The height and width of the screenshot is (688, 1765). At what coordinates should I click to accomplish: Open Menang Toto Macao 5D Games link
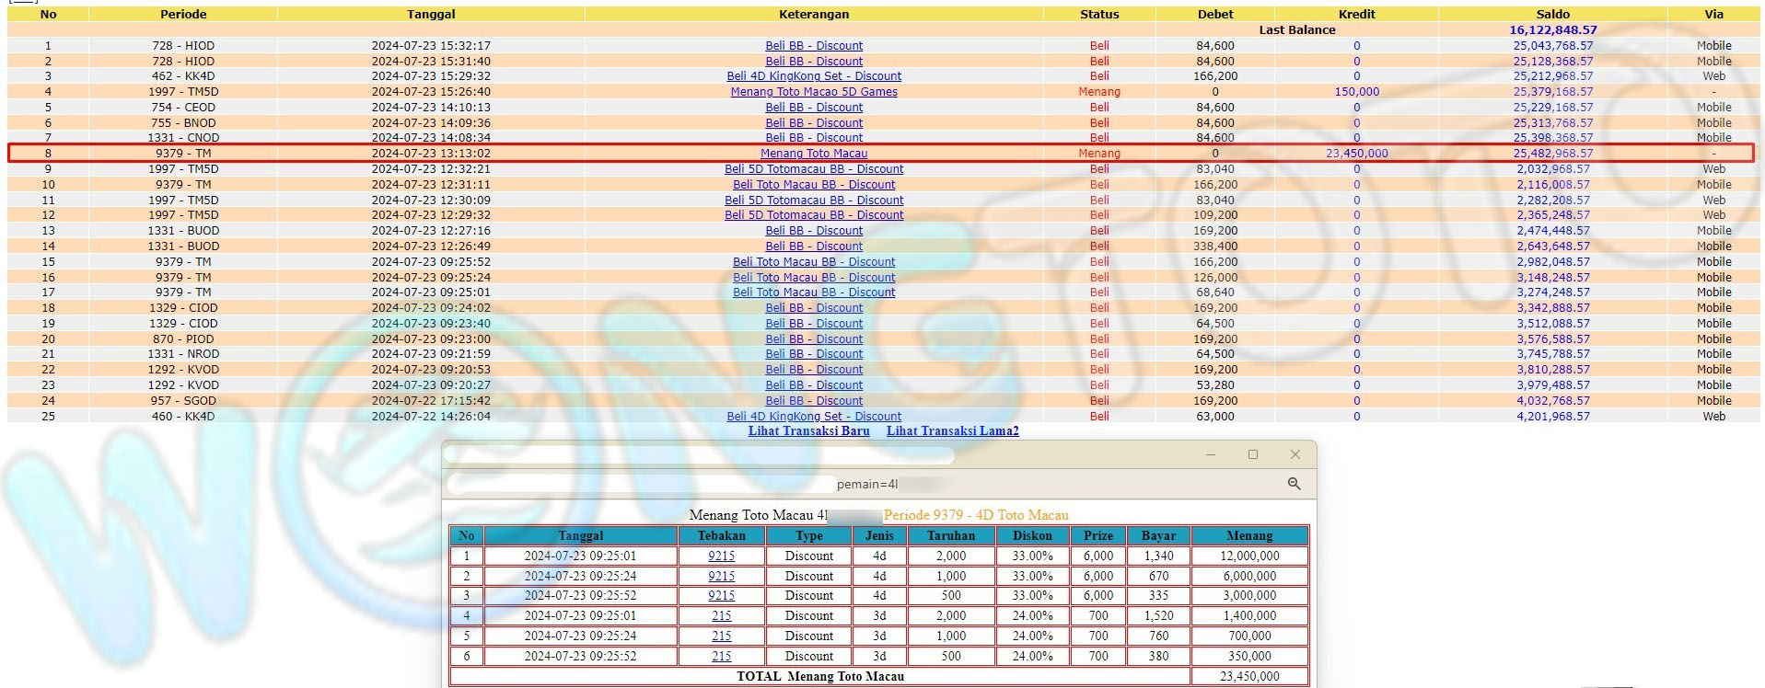(x=814, y=92)
